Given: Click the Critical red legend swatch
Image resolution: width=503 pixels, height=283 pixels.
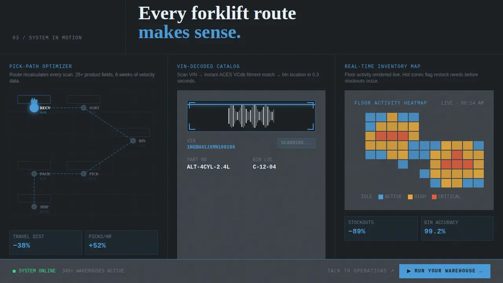Looking at the screenshot, I should click(434, 197).
